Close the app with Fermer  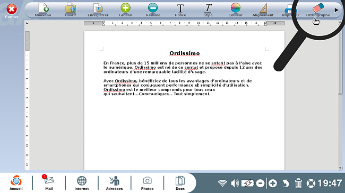point(12,11)
